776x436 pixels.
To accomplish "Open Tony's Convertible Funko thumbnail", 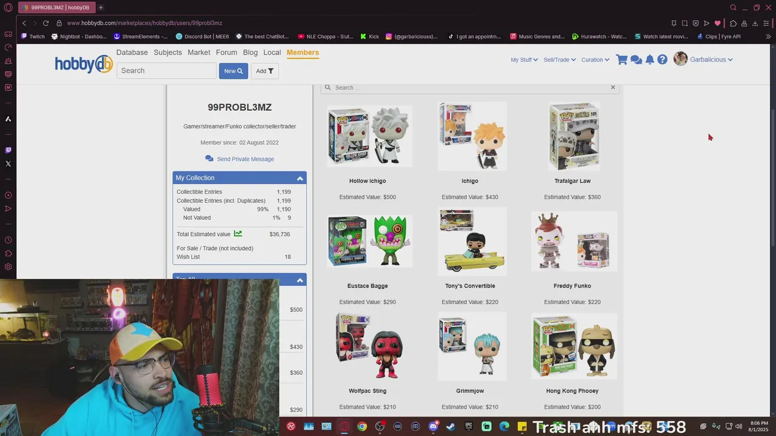I will (472, 241).
